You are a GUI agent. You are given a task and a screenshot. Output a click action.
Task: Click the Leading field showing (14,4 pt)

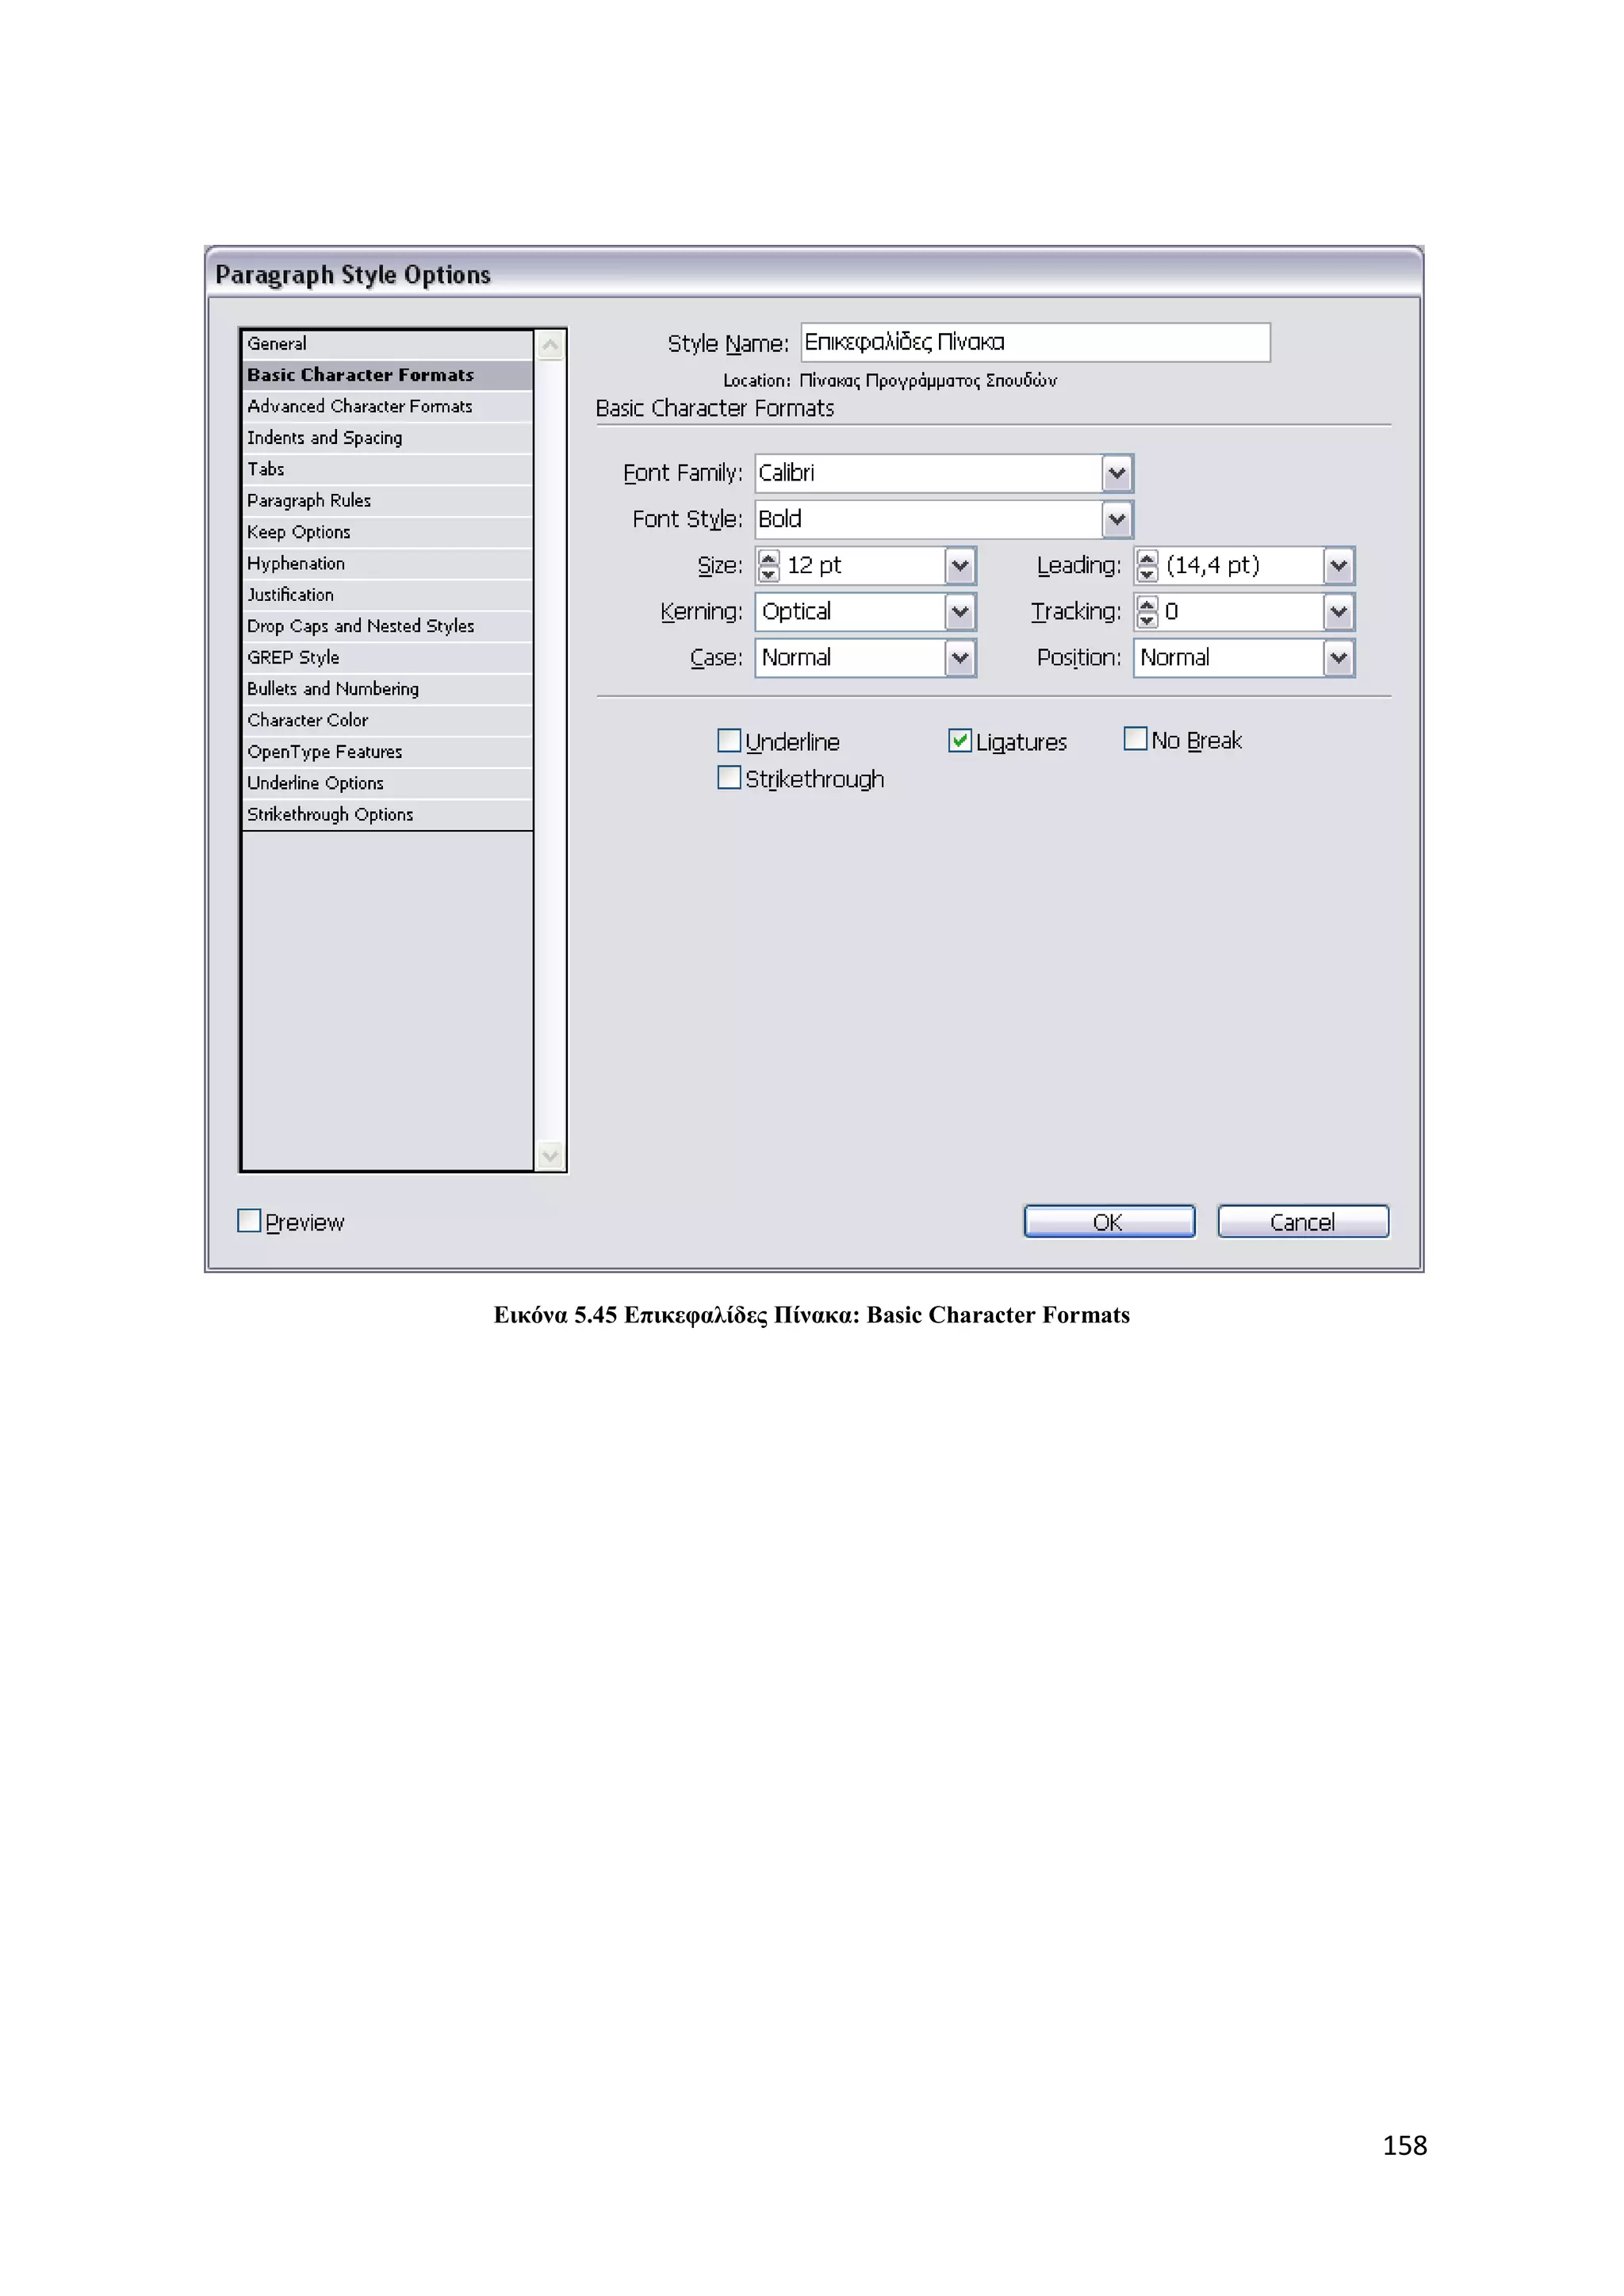tap(1241, 566)
